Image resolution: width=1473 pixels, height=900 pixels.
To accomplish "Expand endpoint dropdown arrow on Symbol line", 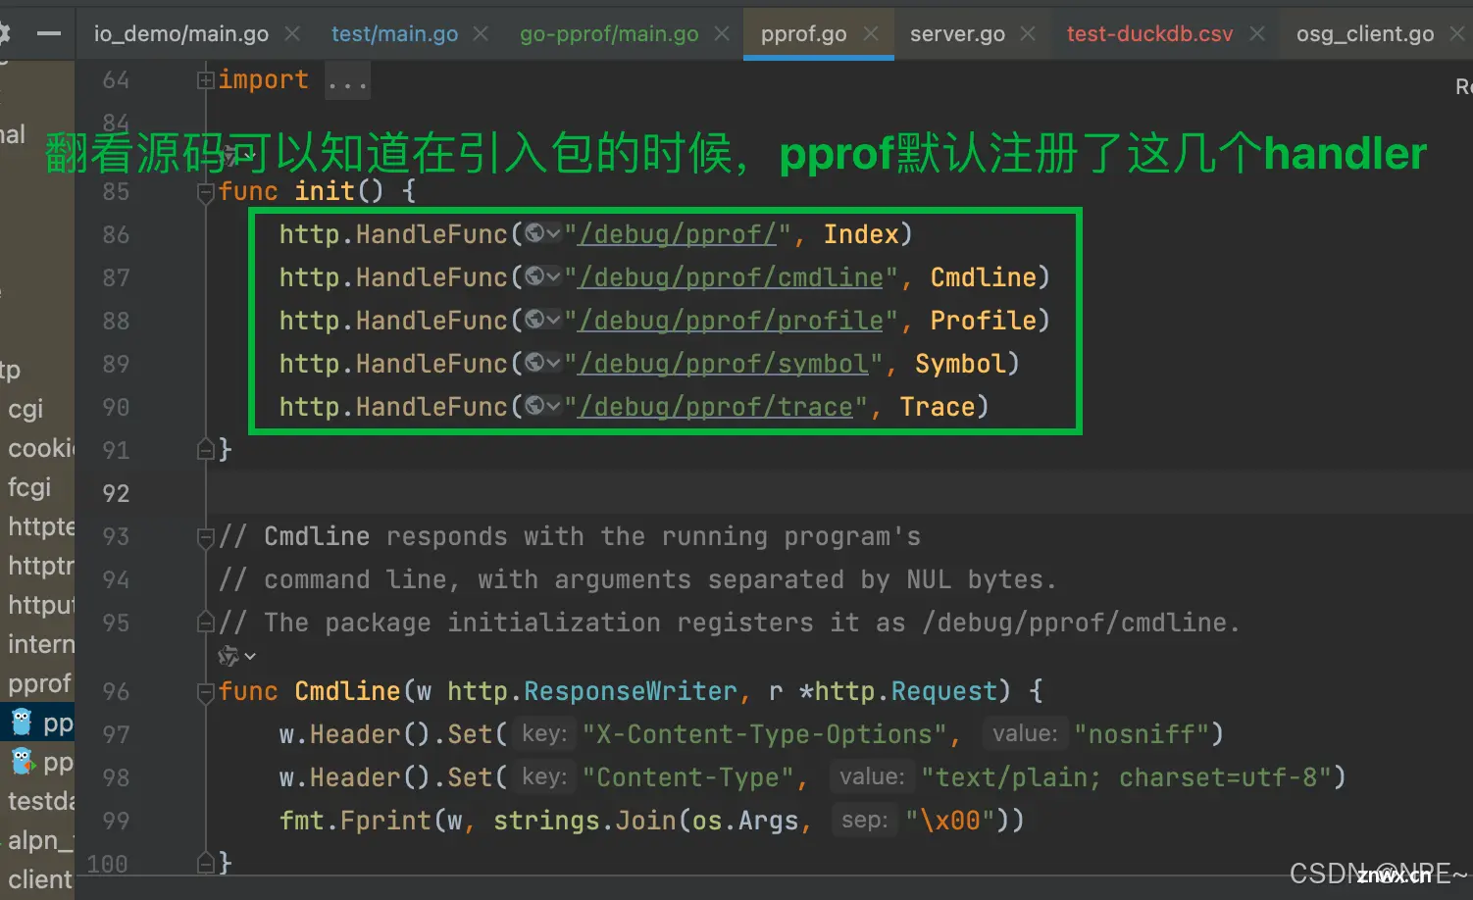I will tap(554, 364).
